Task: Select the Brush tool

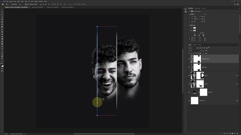Action: click(2, 29)
